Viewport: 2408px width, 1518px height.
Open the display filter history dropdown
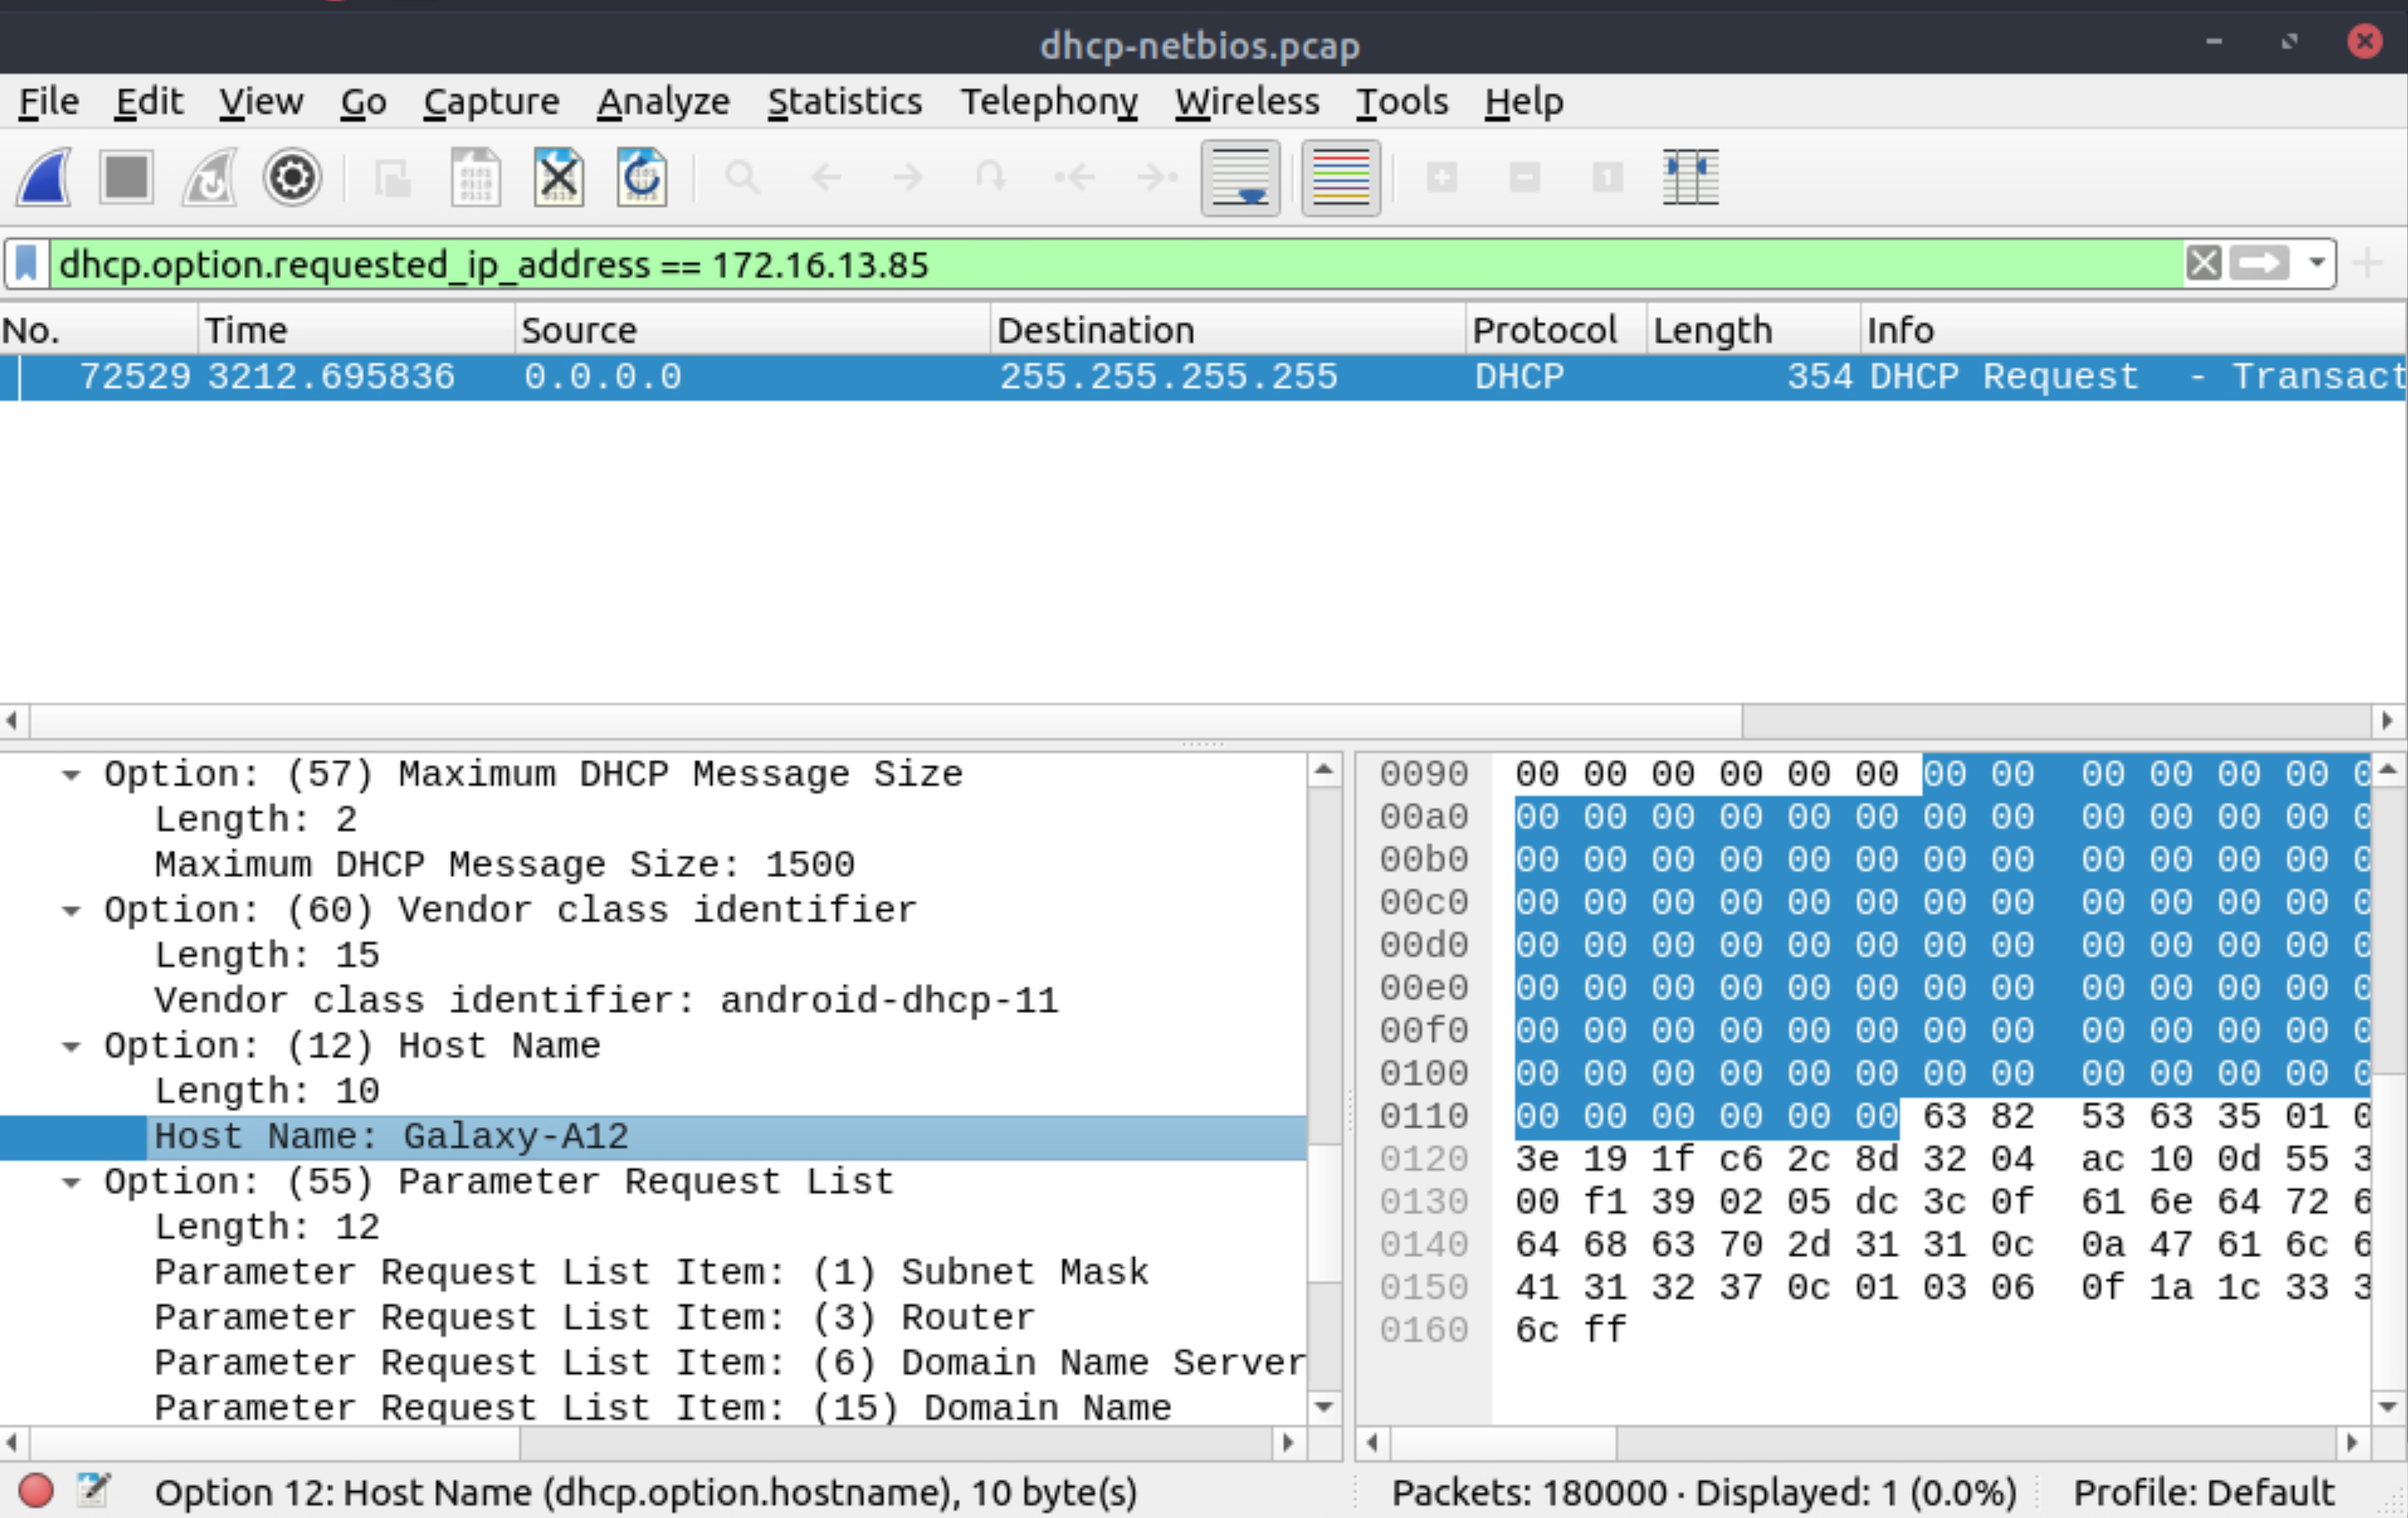[x=2317, y=264]
